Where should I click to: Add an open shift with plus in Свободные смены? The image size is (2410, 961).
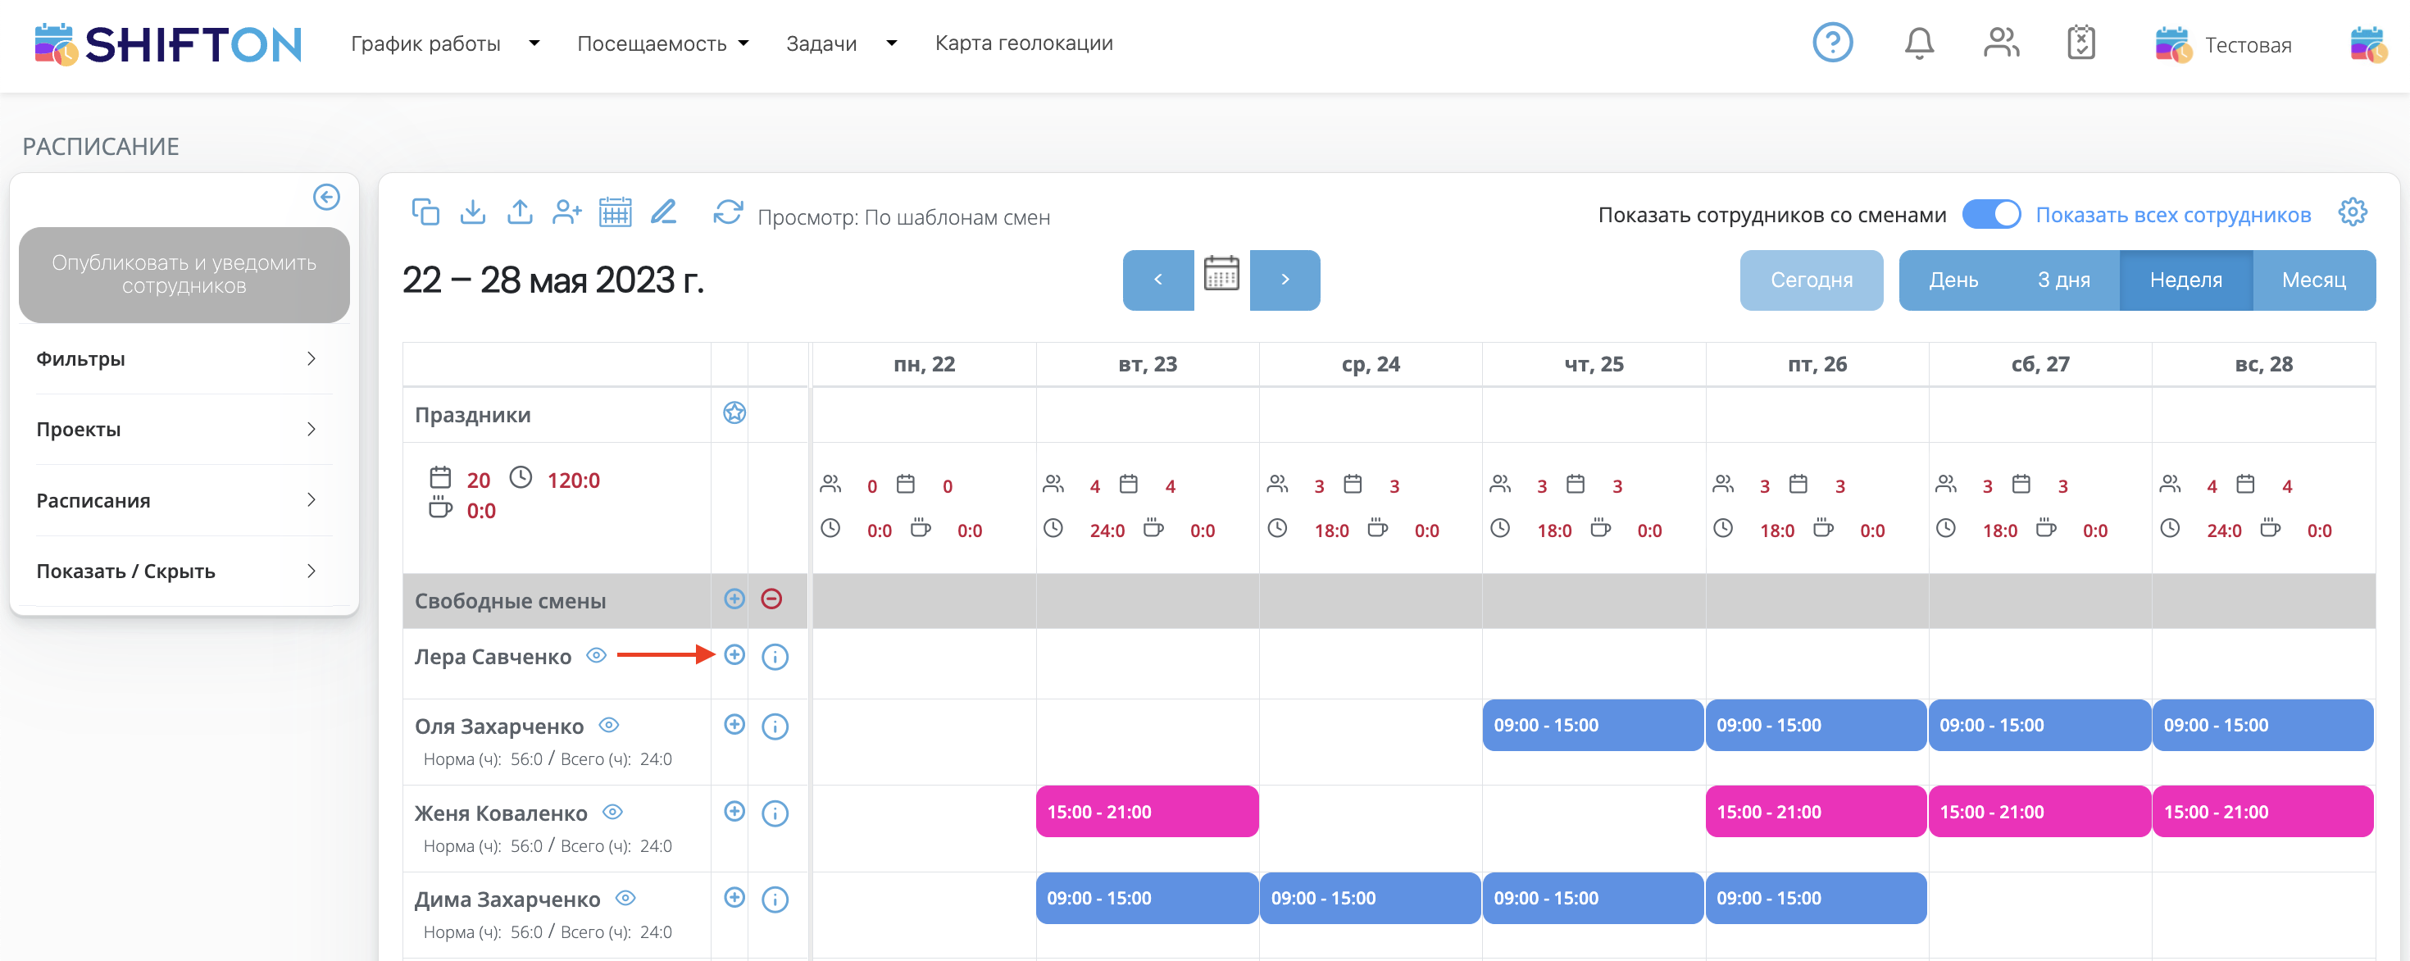coord(734,599)
